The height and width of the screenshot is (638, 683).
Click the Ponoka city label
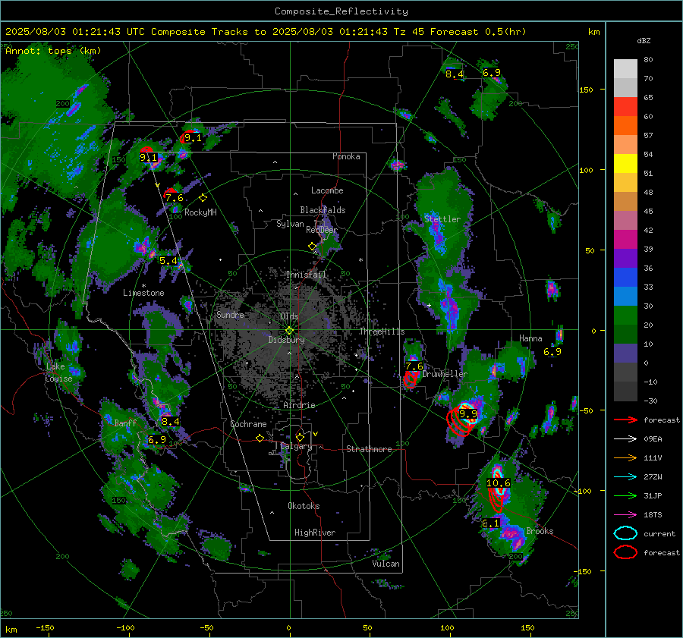(346, 156)
